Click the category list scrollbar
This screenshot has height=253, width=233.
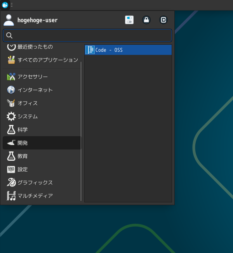pos(81,130)
